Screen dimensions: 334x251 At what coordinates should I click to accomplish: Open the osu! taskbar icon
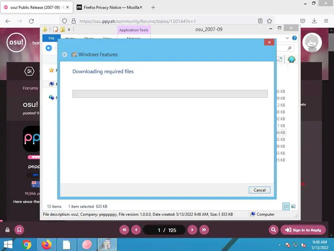(87, 244)
